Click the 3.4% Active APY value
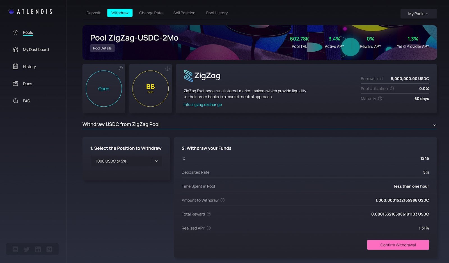Viewport: 449px width, 263px height. point(334,39)
